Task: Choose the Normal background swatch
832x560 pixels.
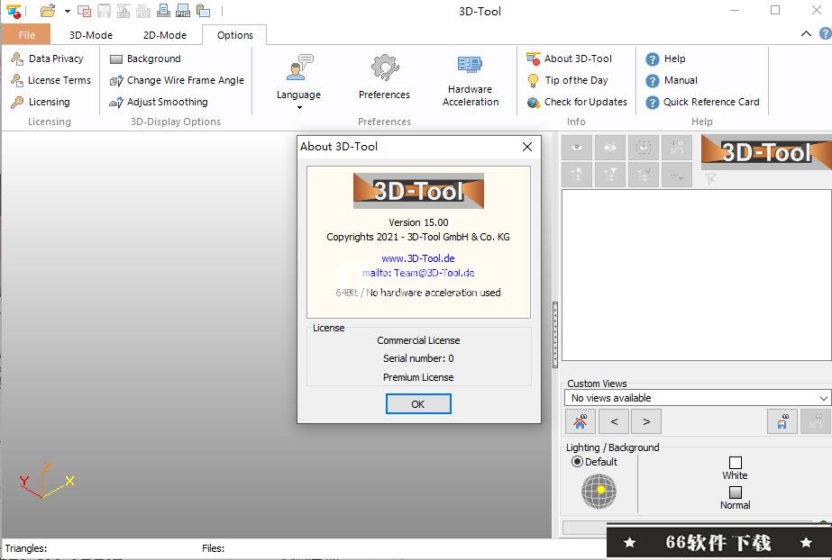Action: pos(736,492)
